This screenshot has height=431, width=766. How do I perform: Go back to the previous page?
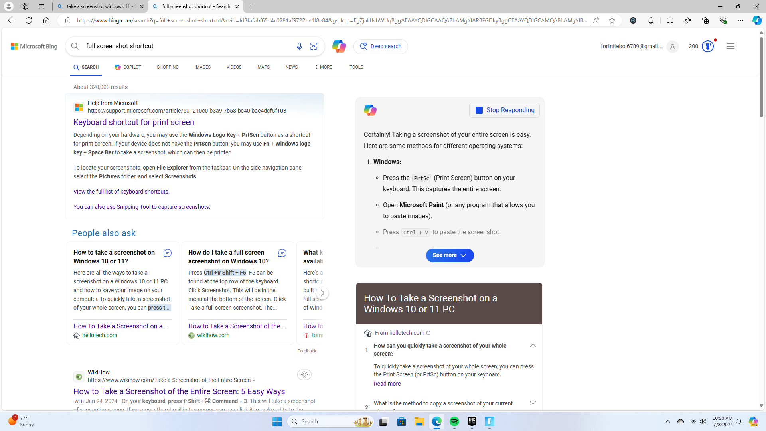pyautogui.click(x=11, y=20)
